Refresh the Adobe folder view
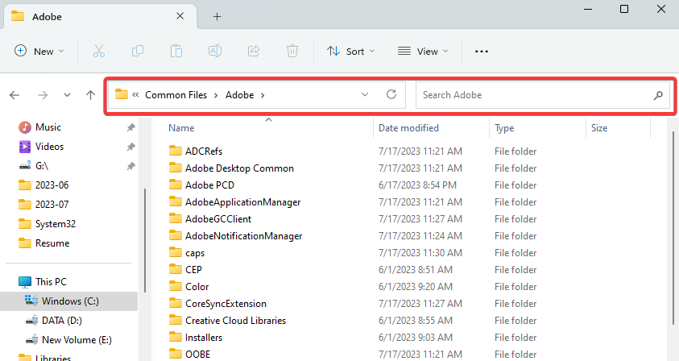 [x=391, y=94]
